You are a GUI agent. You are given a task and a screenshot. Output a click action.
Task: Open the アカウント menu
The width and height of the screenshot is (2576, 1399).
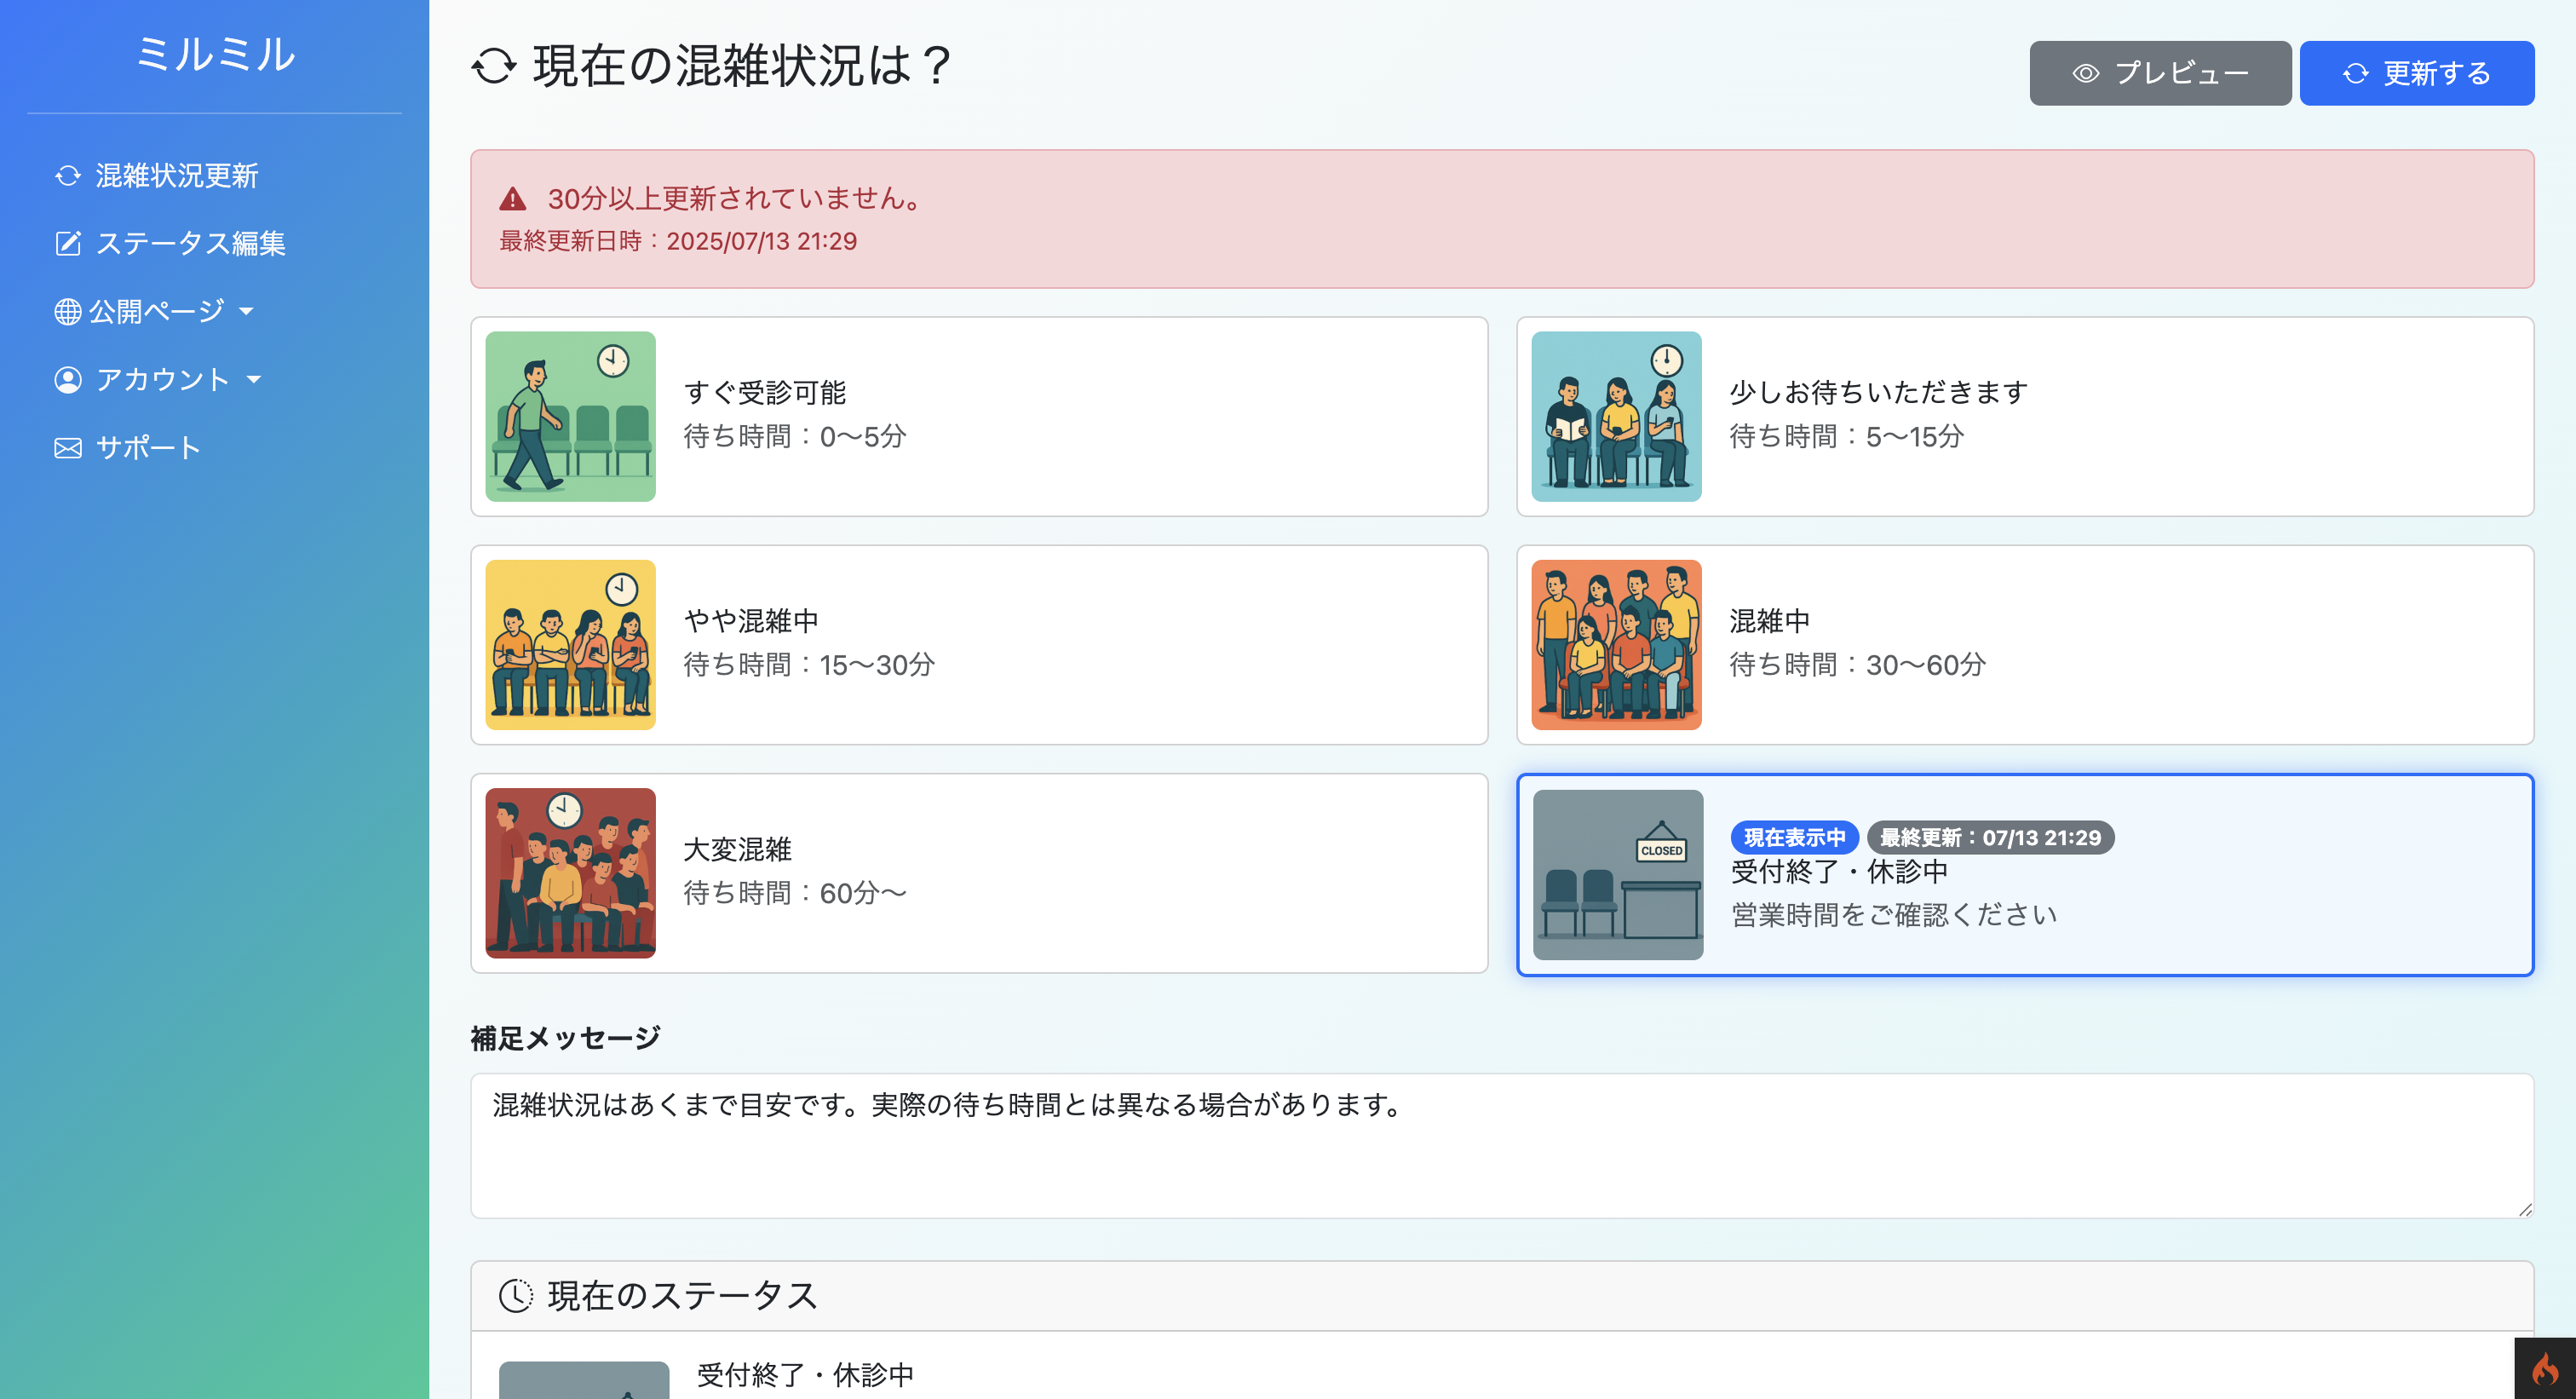click(158, 380)
